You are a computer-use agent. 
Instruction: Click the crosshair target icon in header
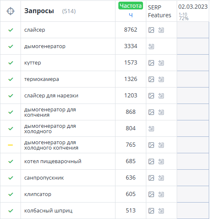(x=10, y=11)
